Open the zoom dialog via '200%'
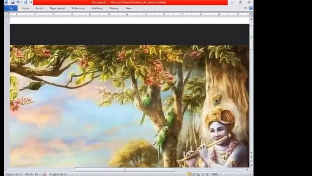 (215, 174)
